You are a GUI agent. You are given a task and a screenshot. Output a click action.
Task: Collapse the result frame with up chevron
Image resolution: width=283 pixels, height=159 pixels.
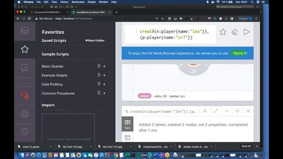pyautogui.click(x=226, y=111)
